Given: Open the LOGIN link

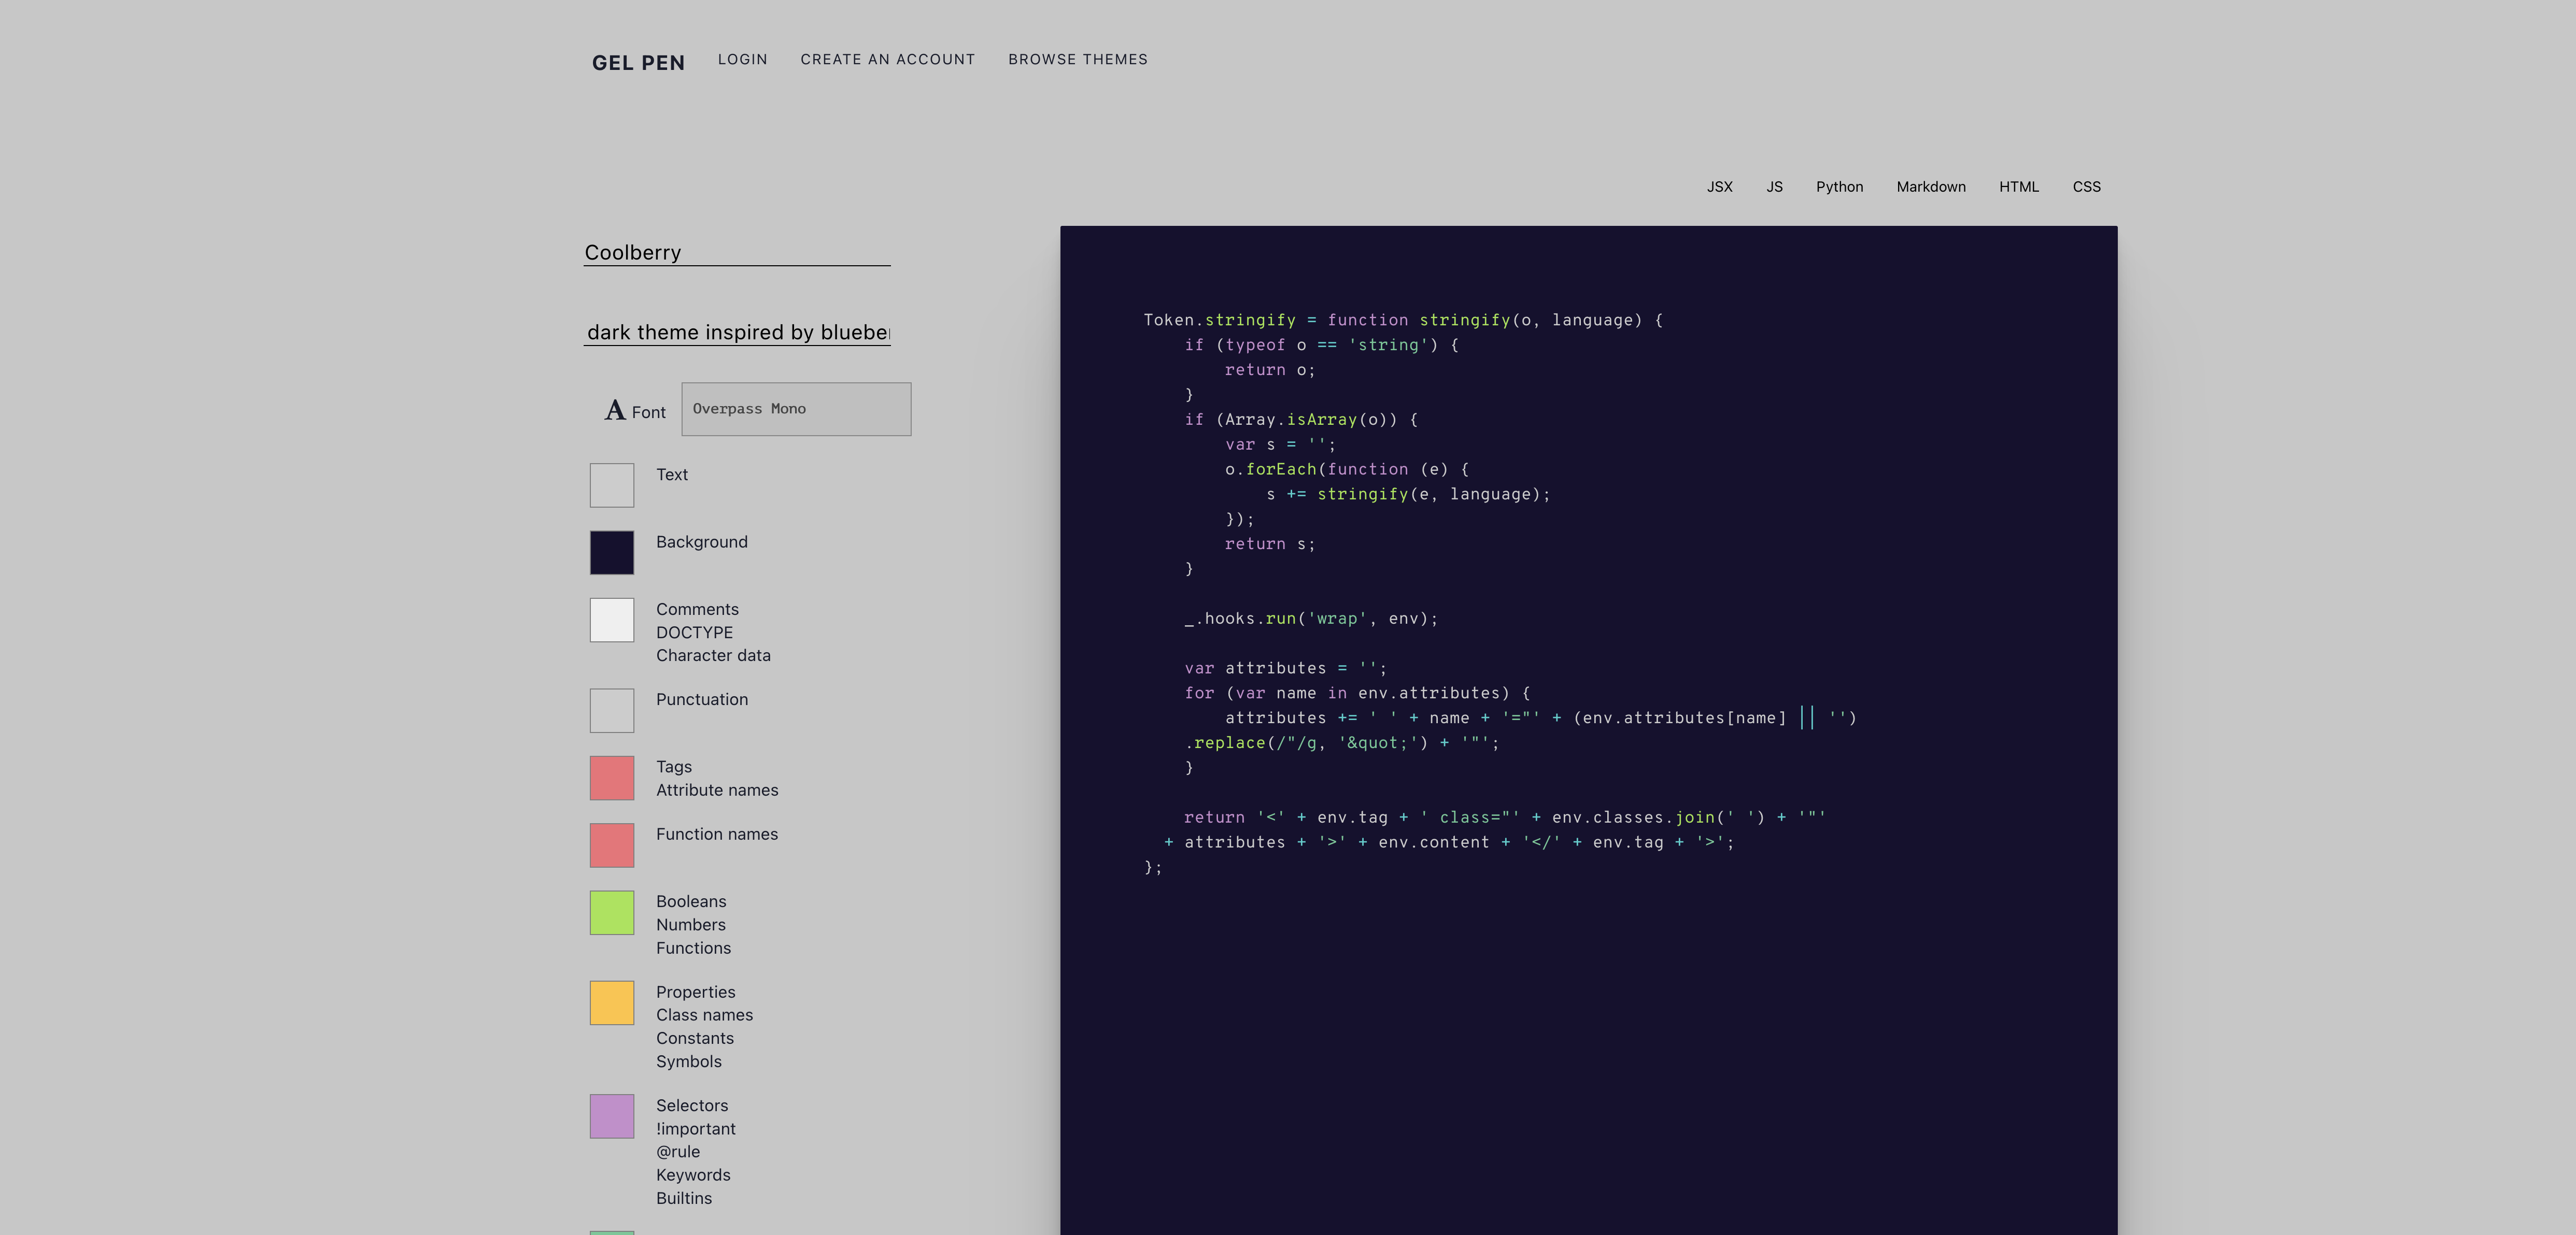Looking at the screenshot, I should (742, 60).
